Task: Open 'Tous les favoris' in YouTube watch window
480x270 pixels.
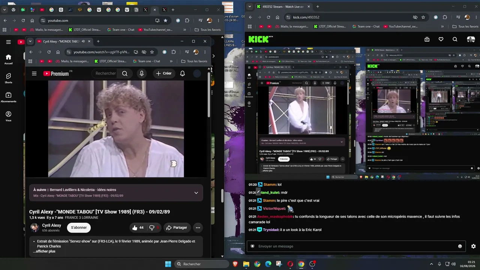Action: tap(194, 61)
